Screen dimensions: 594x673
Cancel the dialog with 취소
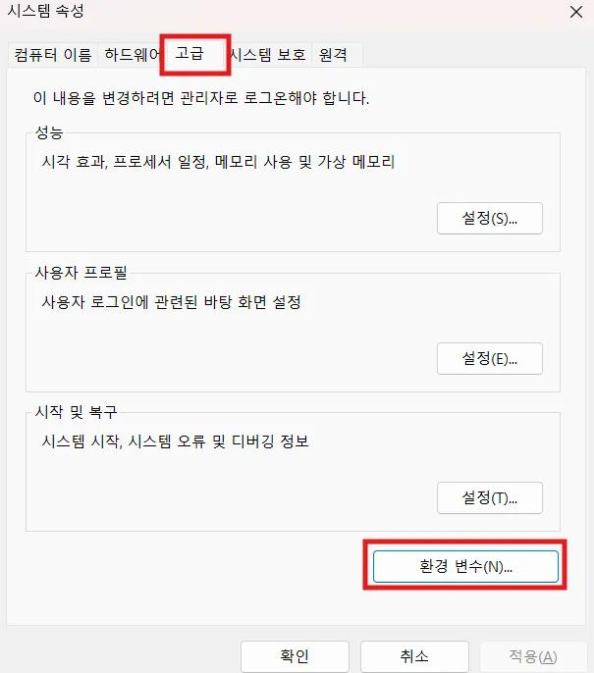point(414,655)
